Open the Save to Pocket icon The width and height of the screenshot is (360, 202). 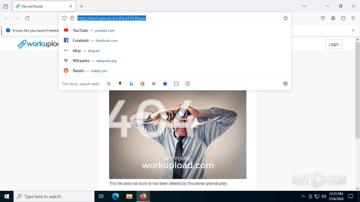(323, 18)
